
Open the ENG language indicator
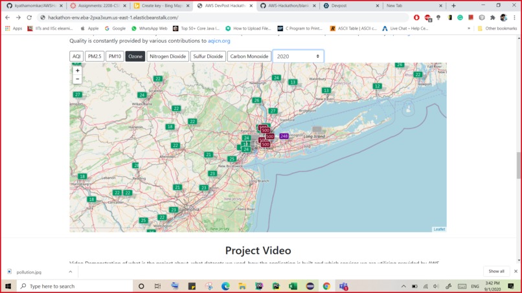475,286
